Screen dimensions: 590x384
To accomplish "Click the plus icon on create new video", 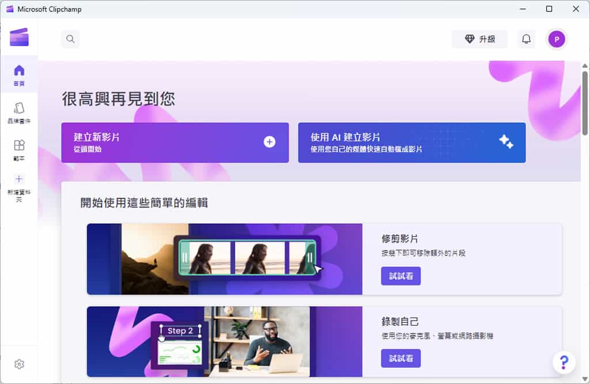I will (x=270, y=142).
